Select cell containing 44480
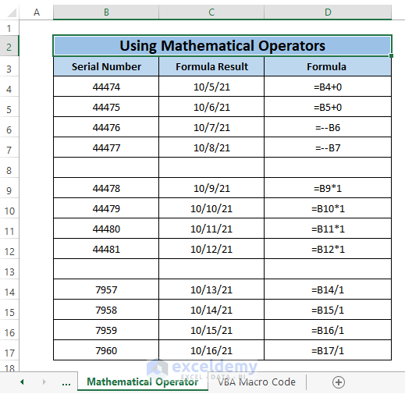Viewport: 405px width, 394px height. [106, 229]
